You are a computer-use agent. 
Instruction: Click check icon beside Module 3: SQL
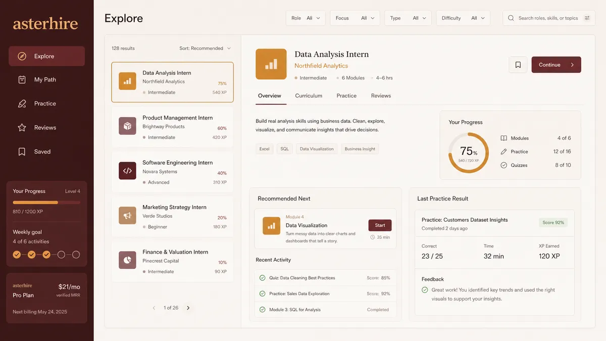[x=262, y=310]
